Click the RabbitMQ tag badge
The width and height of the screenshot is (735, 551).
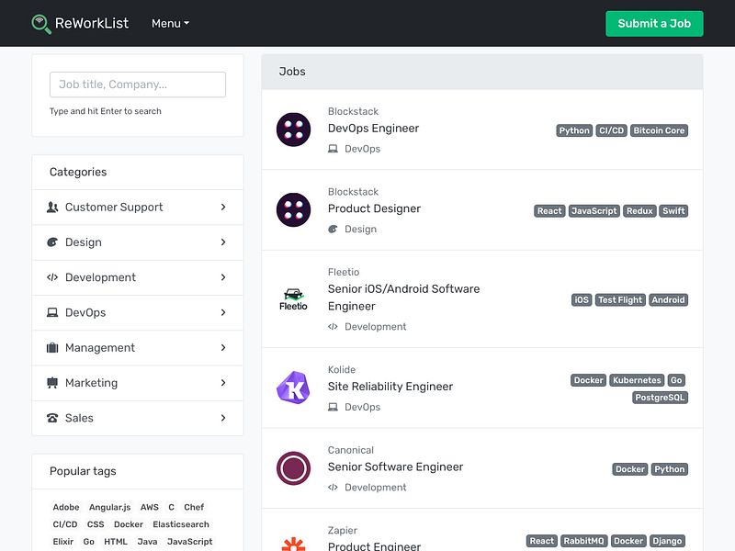584,541
